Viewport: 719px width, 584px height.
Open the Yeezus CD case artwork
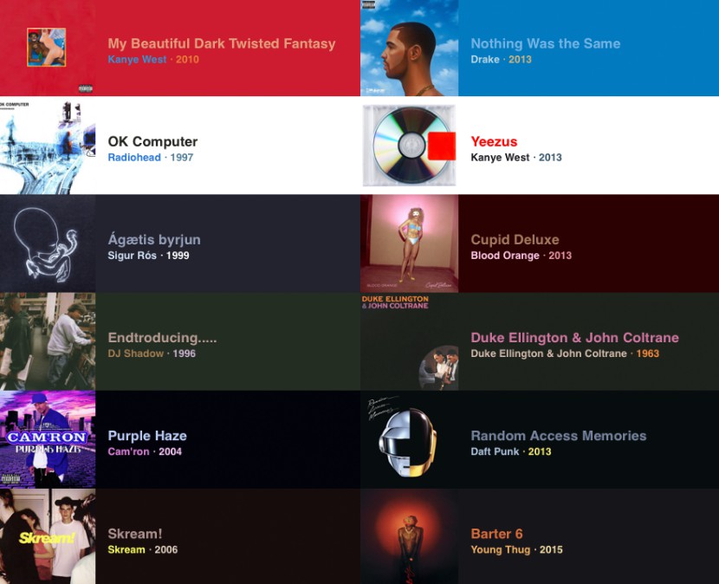410,146
